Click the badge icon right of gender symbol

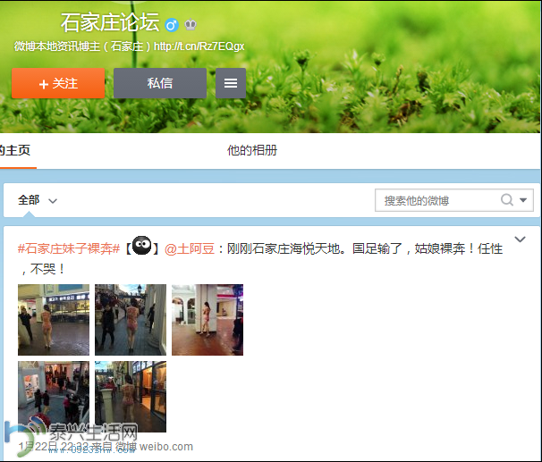tap(191, 25)
